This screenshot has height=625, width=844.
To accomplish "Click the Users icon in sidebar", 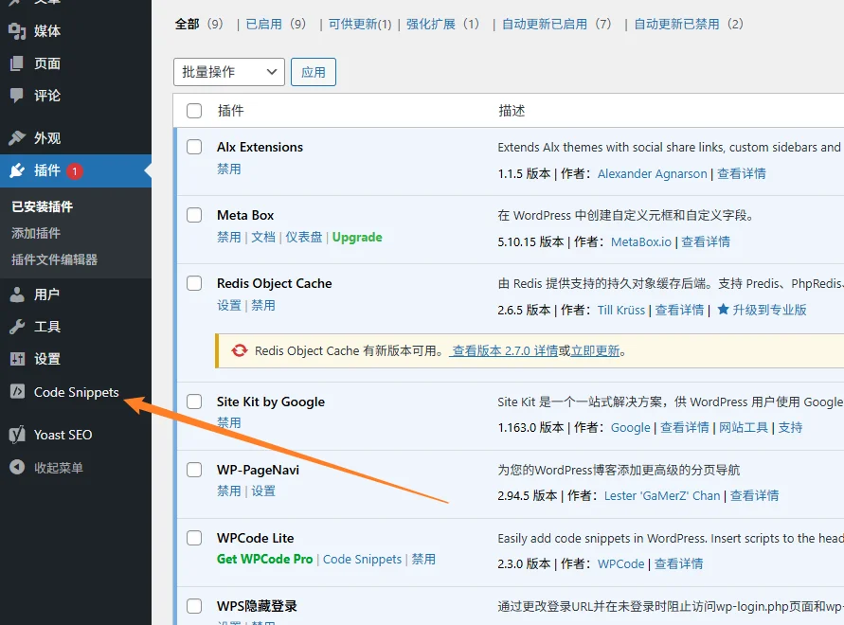I will click(x=17, y=295).
